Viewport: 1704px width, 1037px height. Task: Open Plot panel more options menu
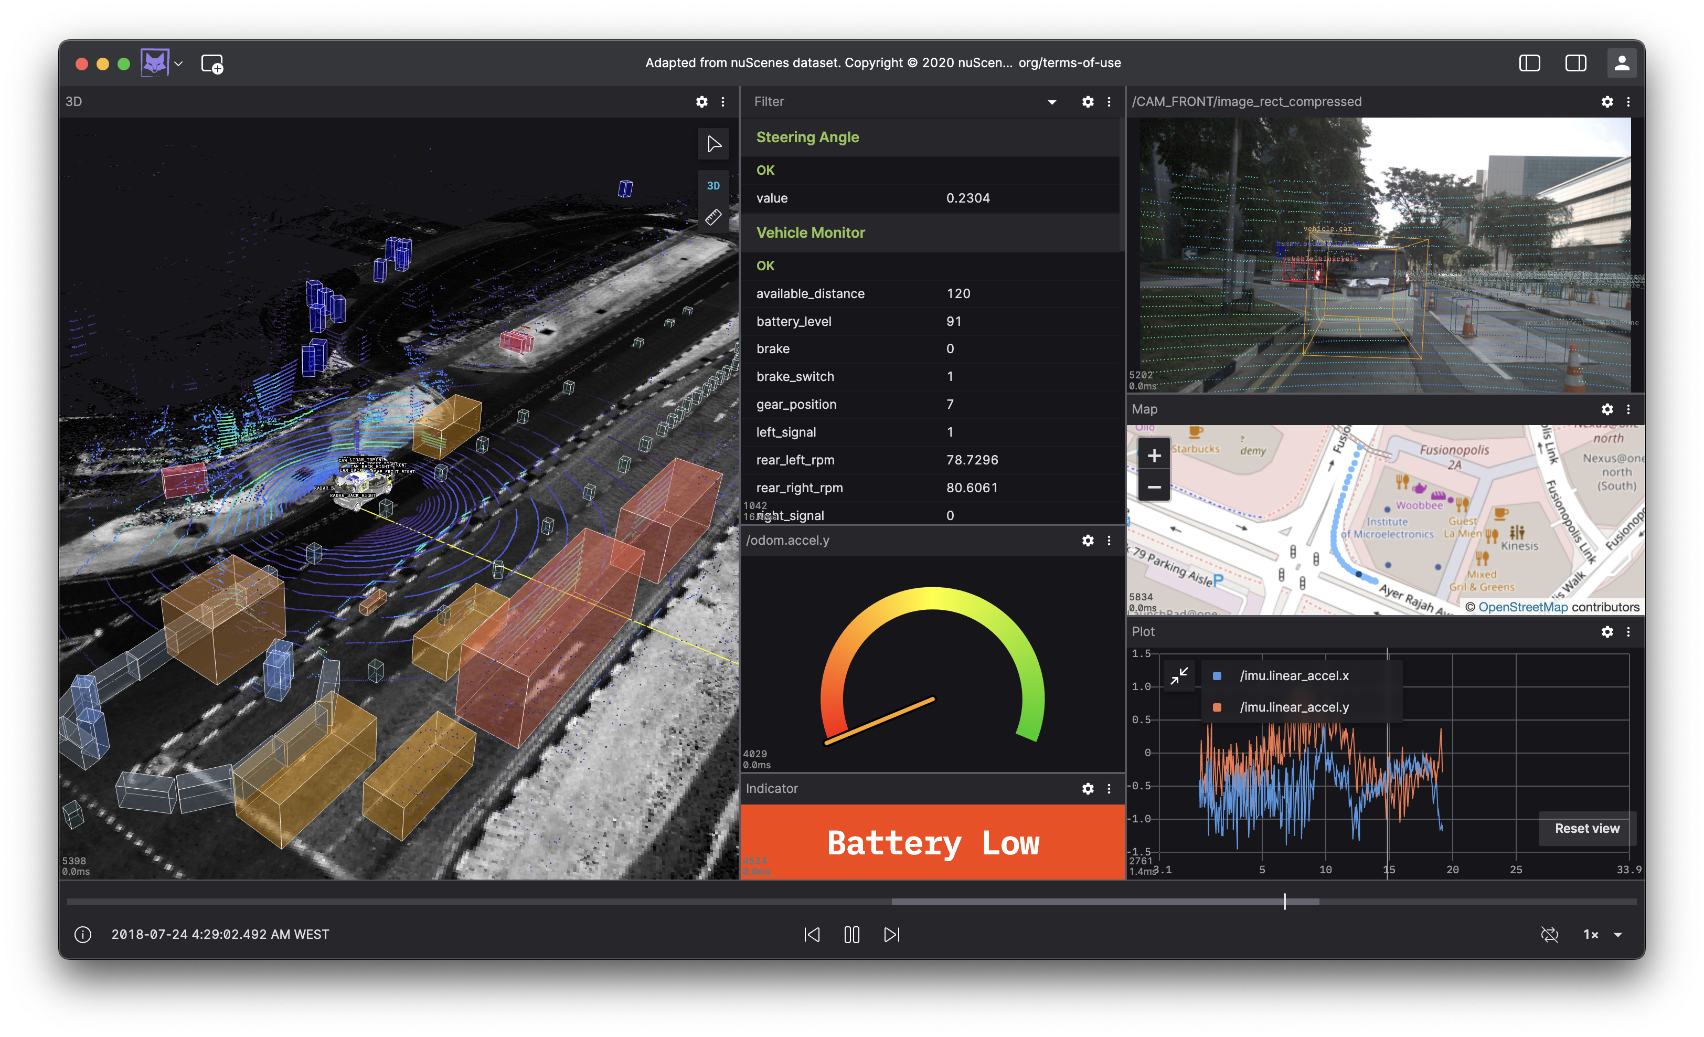pos(1628,632)
